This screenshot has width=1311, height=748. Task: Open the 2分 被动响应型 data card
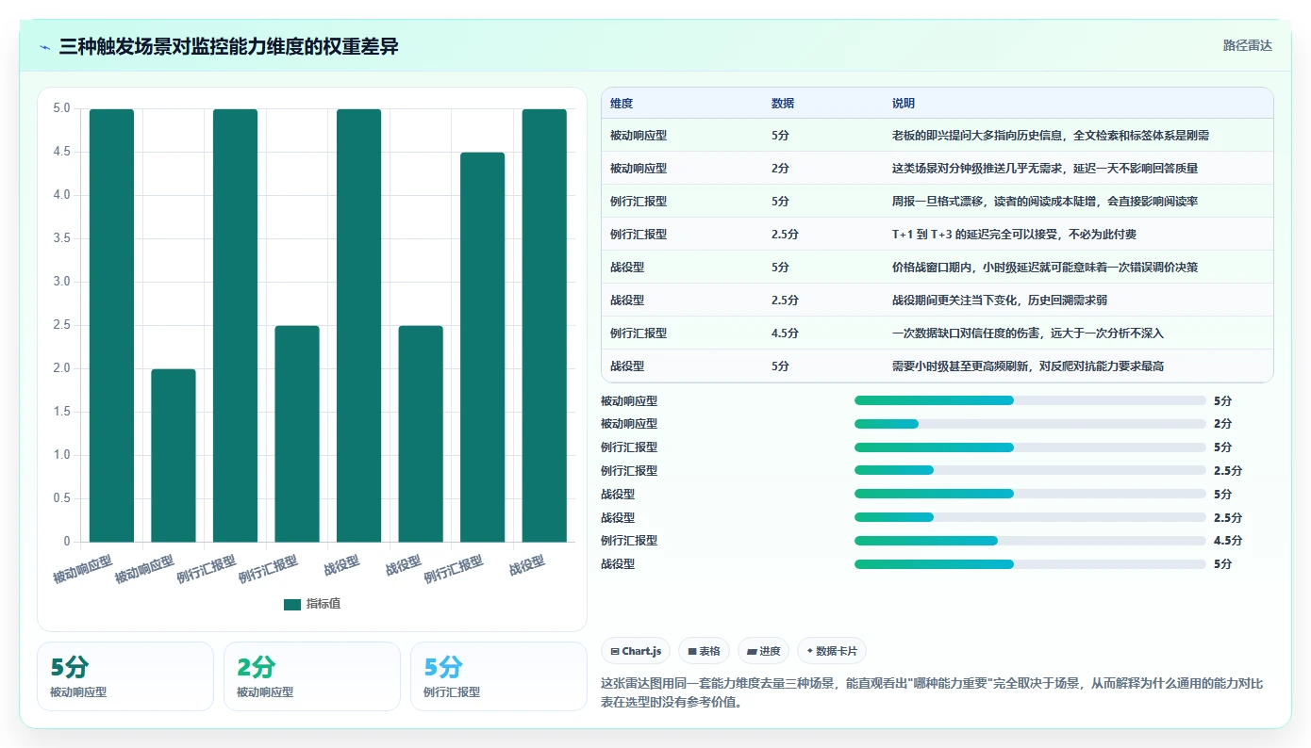point(312,675)
